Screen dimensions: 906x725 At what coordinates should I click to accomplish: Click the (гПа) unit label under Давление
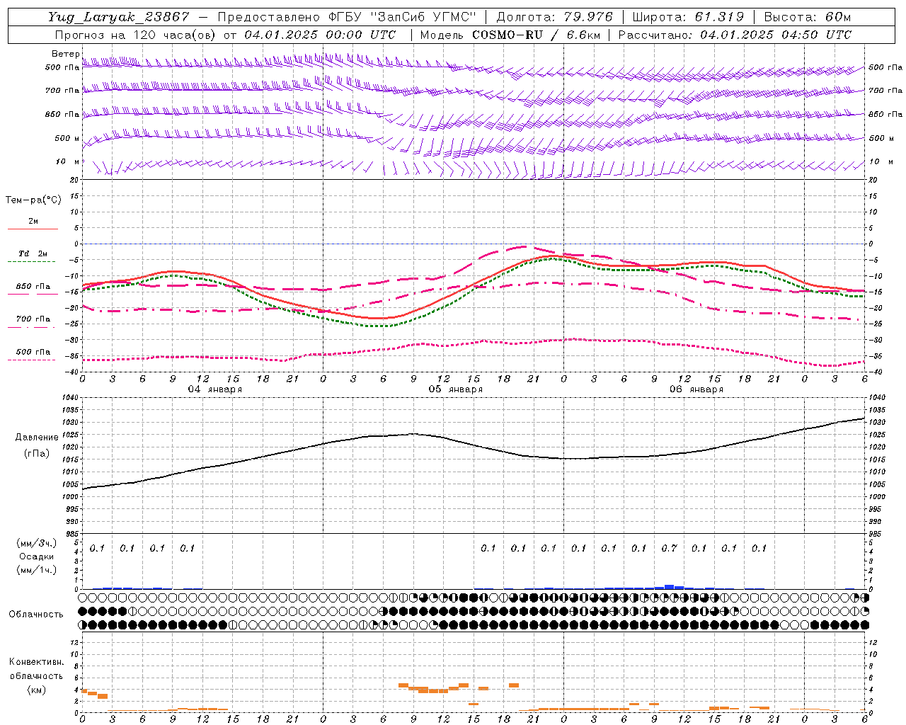pyautogui.click(x=37, y=453)
